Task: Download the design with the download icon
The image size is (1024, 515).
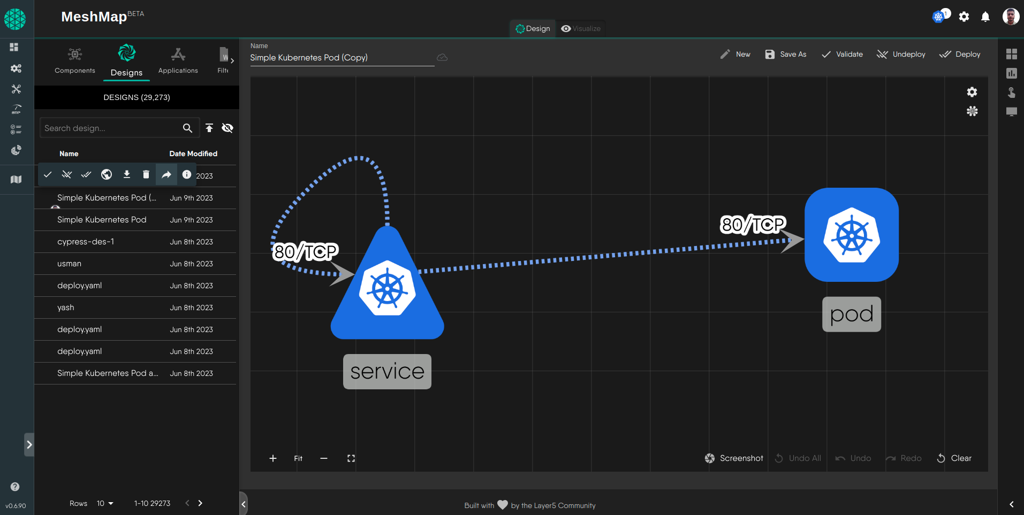Action: click(x=126, y=174)
